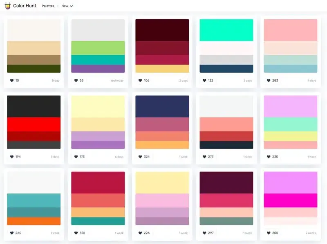Click the Color Hunt logo icon
This screenshot has width=327, height=244.
click(x=8, y=6)
